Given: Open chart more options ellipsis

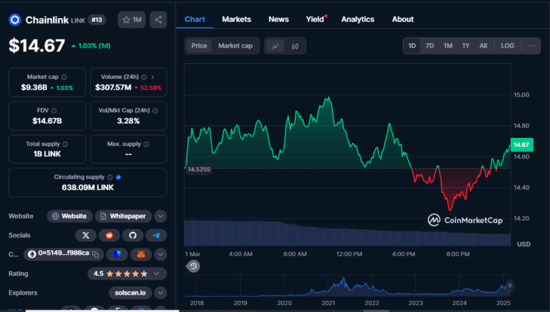Looking at the screenshot, I should point(532,46).
